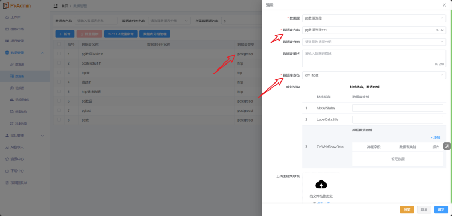Click the pgtest table name cell
The width and height of the screenshot is (452, 216).
coord(111,111)
